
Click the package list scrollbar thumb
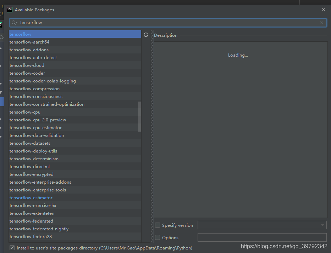(x=139, y=117)
